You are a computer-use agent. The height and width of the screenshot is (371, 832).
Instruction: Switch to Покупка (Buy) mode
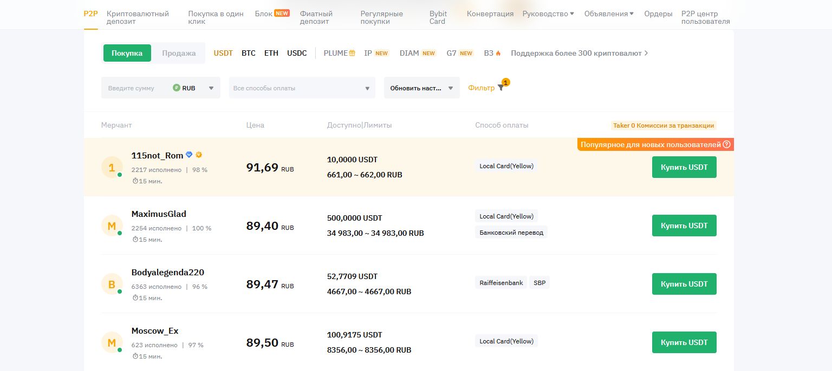click(127, 53)
